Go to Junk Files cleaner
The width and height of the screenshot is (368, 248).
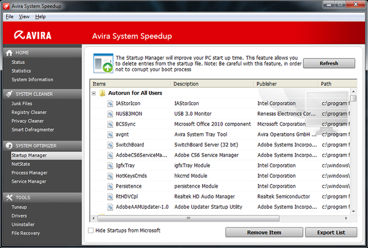click(x=22, y=103)
